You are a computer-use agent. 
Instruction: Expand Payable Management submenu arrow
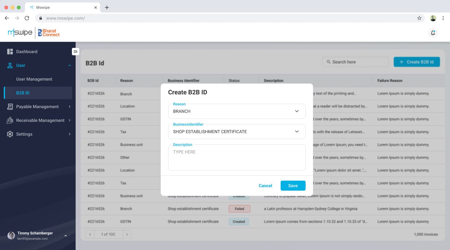coord(70,107)
